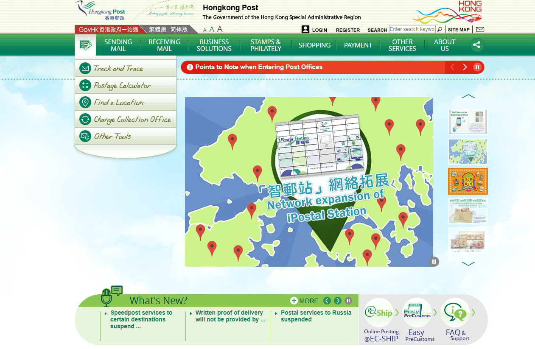This screenshot has width=535, height=349.
Task: Show the previous notice in red bar
Action: click(452, 67)
